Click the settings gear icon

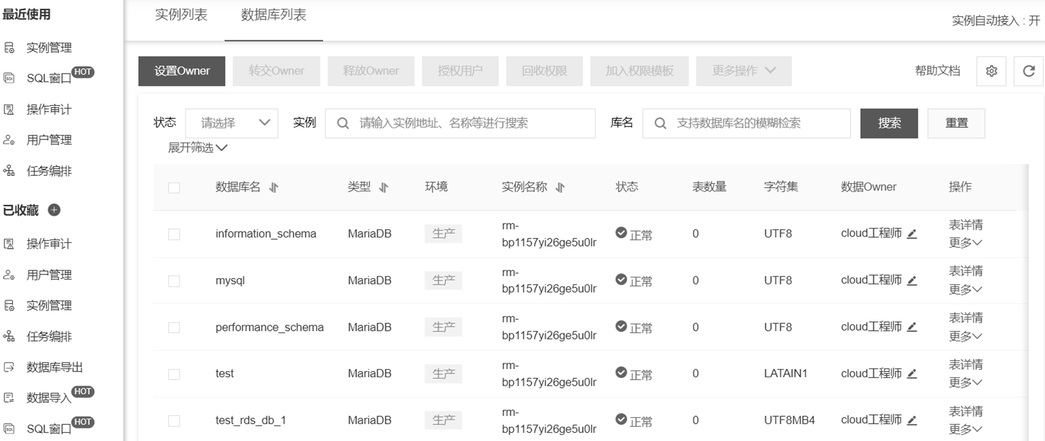pos(991,71)
